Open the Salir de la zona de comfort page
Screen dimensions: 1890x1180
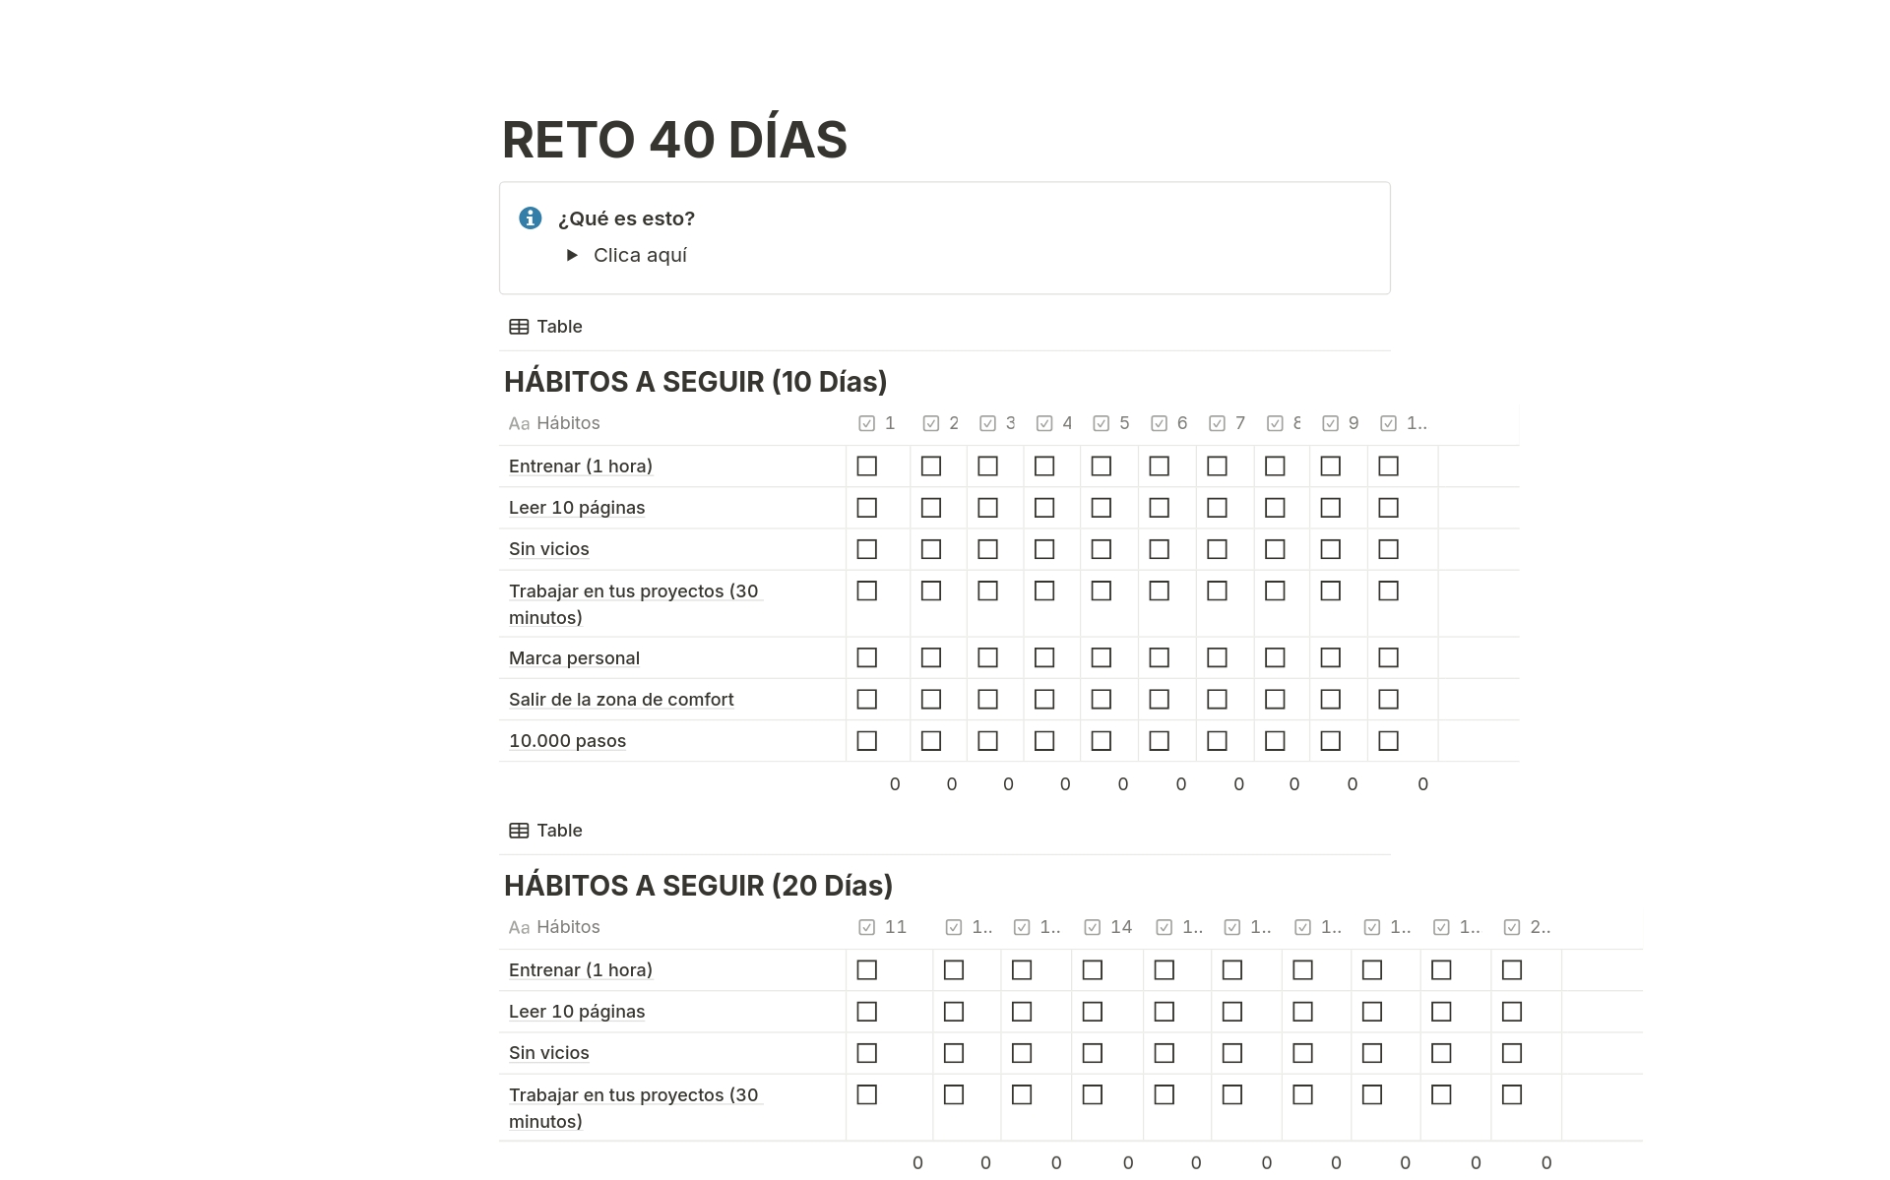[x=620, y=699]
